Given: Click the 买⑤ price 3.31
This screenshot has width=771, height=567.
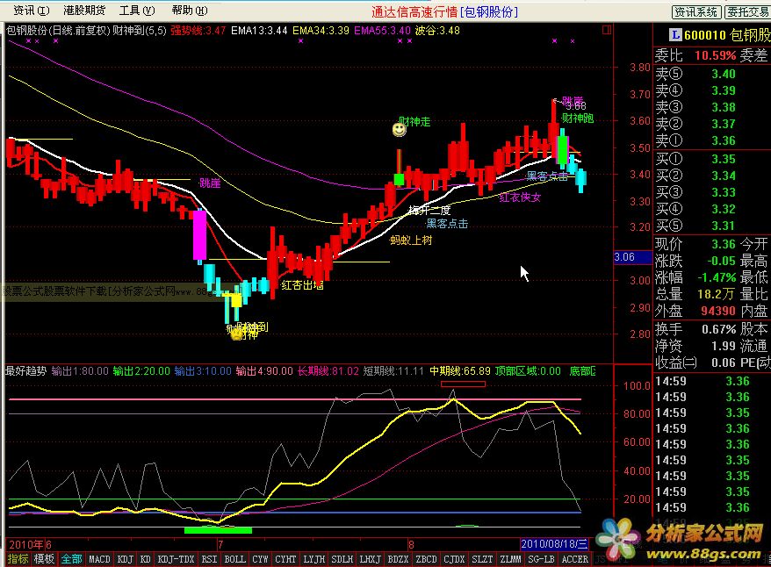Looking at the screenshot, I should point(724,226).
